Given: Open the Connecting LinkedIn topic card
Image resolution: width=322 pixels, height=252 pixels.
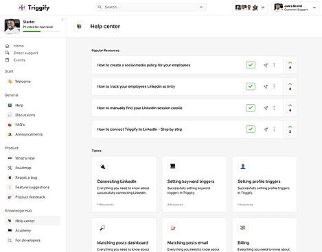Looking at the screenshot, I should [x=124, y=184].
